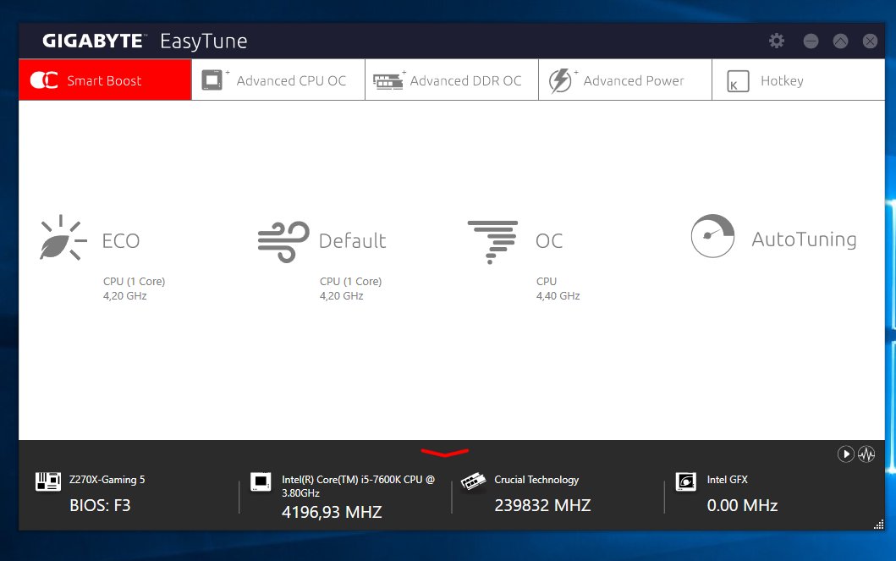Collapse the info panel with red chevron
Image resolution: width=896 pixels, height=561 pixels.
coord(444,452)
